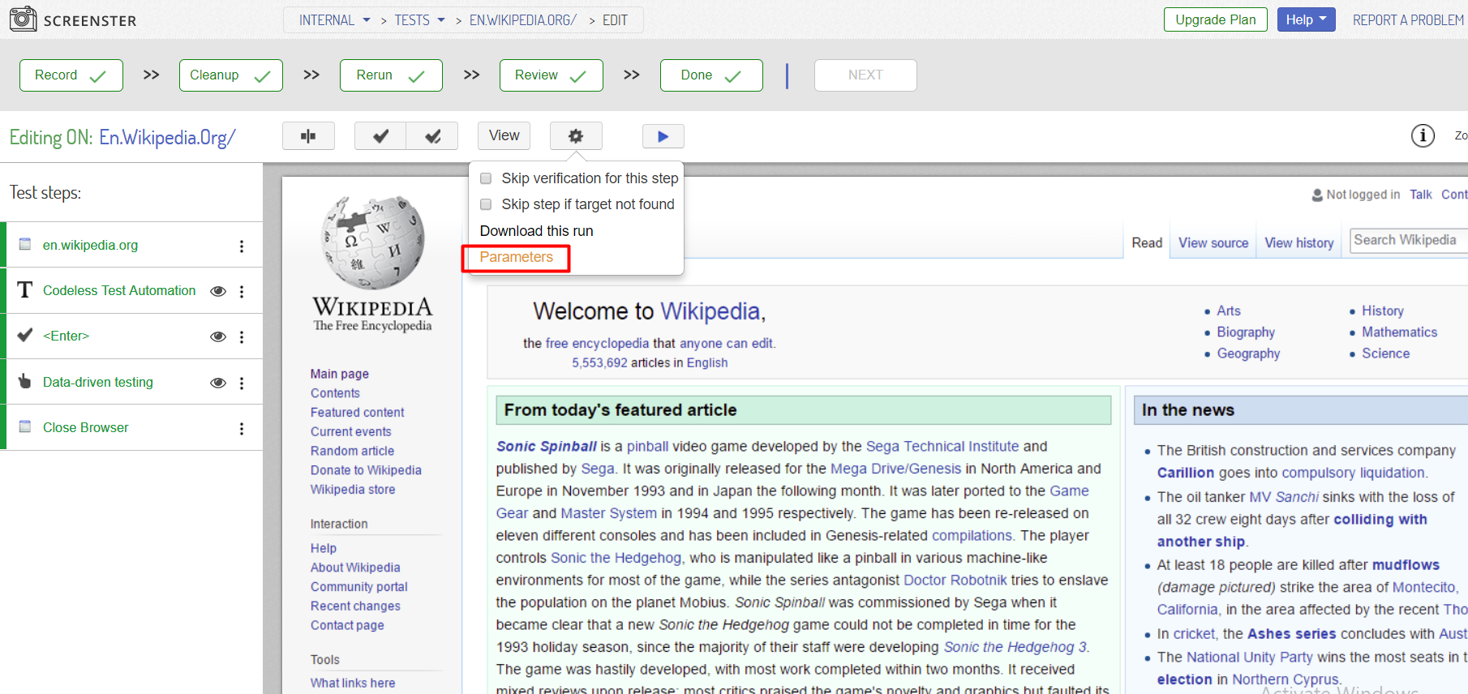Click the Upgrade Plan button
This screenshot has height=694, width=1468.
coord(1215,19)
